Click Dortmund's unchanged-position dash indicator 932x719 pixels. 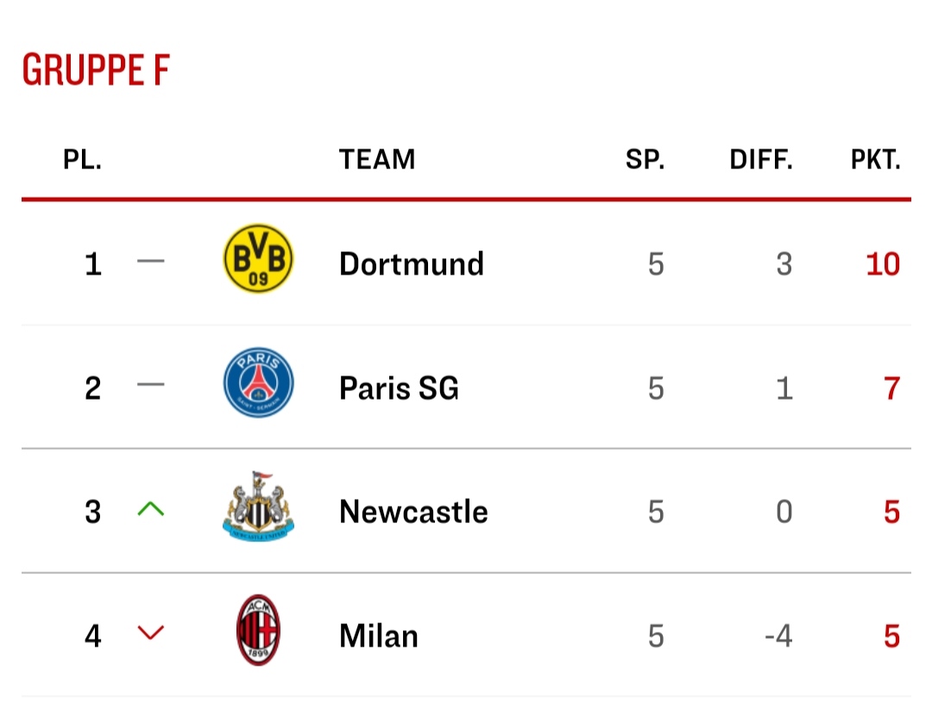tap(151, 262)
